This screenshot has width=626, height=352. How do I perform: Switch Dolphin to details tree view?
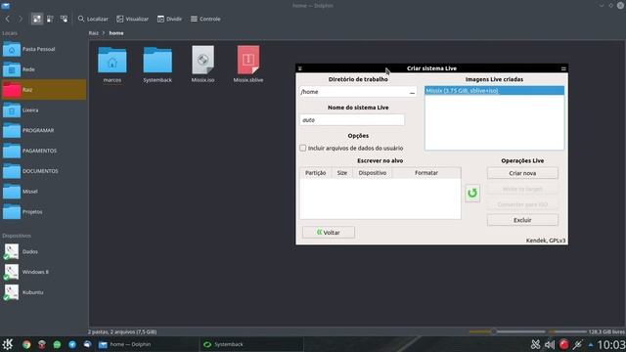(x=64, y=19)
